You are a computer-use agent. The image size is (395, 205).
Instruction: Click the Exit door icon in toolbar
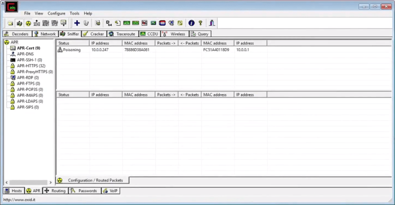(x=212, y=23)
